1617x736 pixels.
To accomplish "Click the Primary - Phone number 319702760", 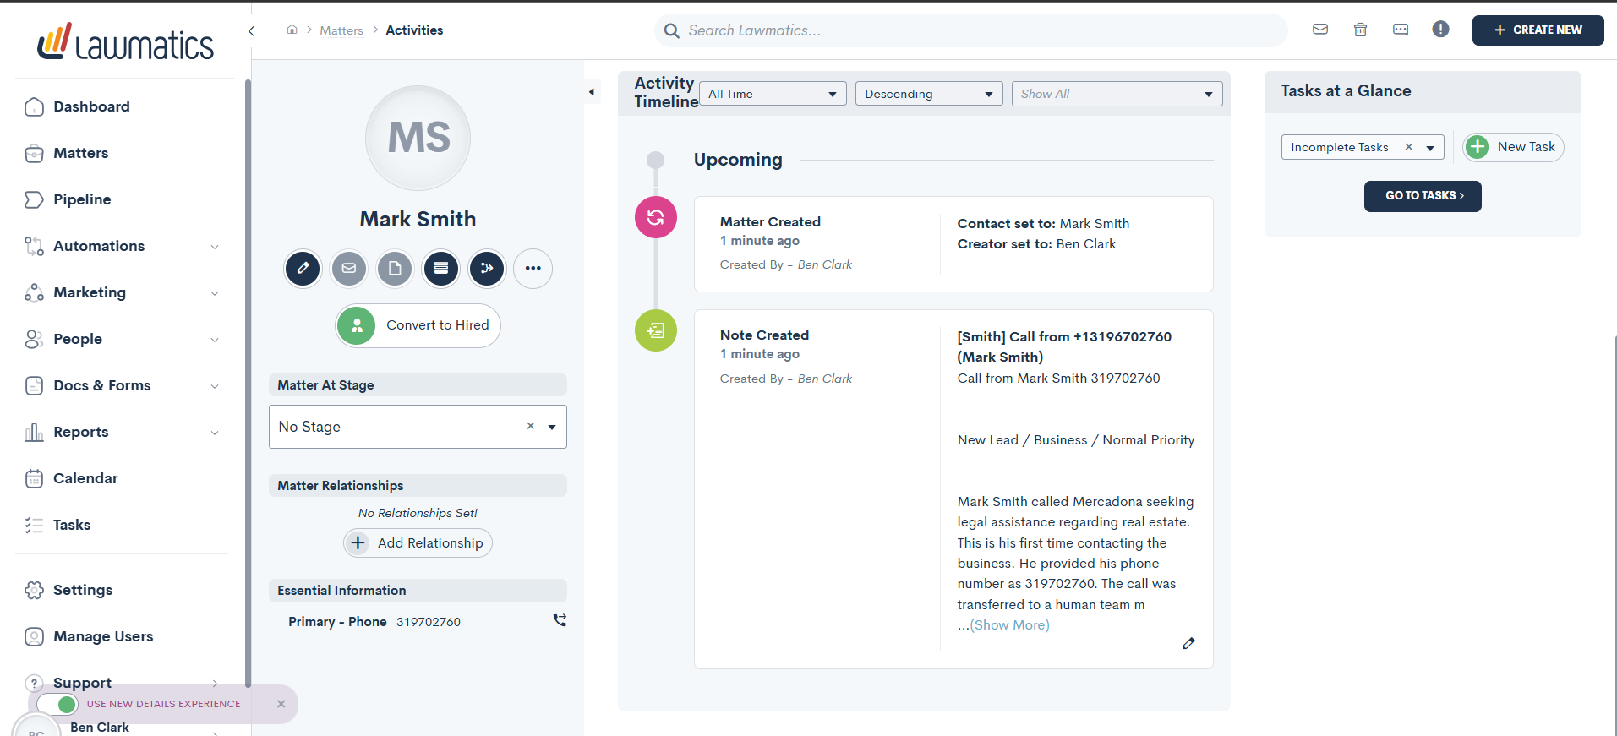I will (x=429, y=622).
